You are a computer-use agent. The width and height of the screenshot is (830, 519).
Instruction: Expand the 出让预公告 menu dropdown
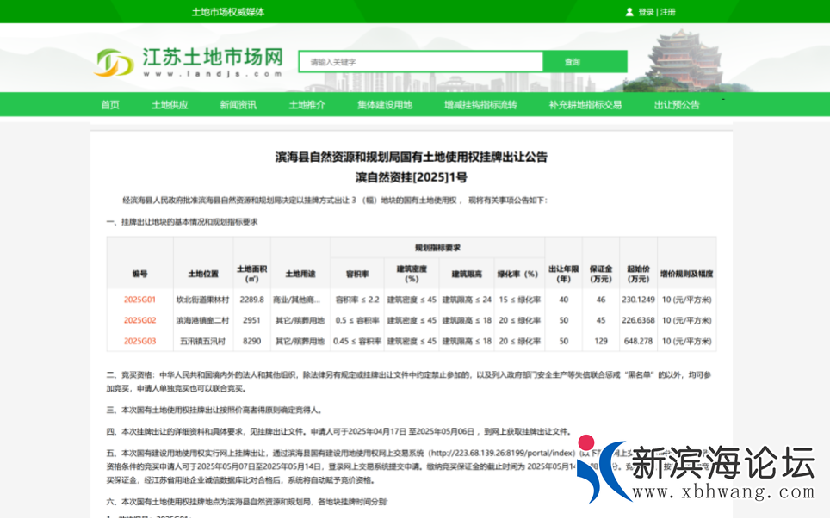point(678,105)
